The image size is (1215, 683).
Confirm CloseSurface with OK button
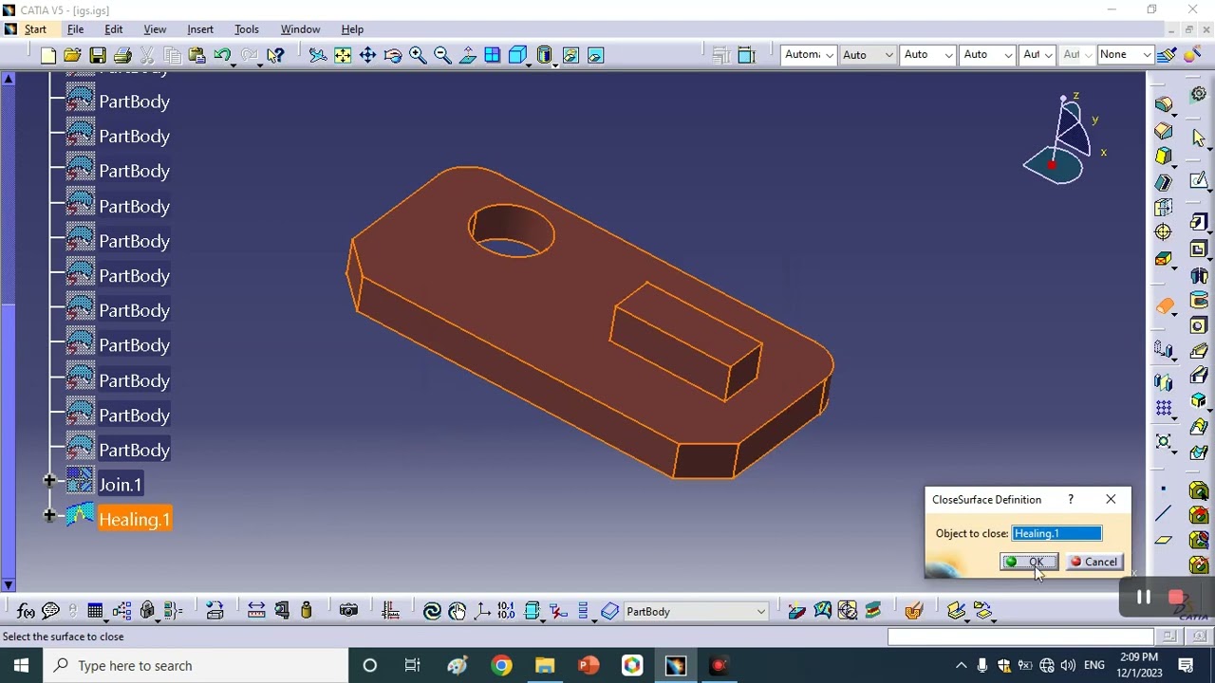[1028, 562]
